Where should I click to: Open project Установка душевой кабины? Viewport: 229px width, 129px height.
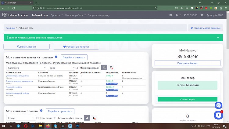(17, 93)
